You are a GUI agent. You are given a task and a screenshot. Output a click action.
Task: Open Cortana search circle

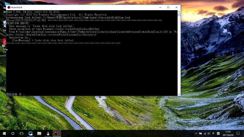pos(13,133)
